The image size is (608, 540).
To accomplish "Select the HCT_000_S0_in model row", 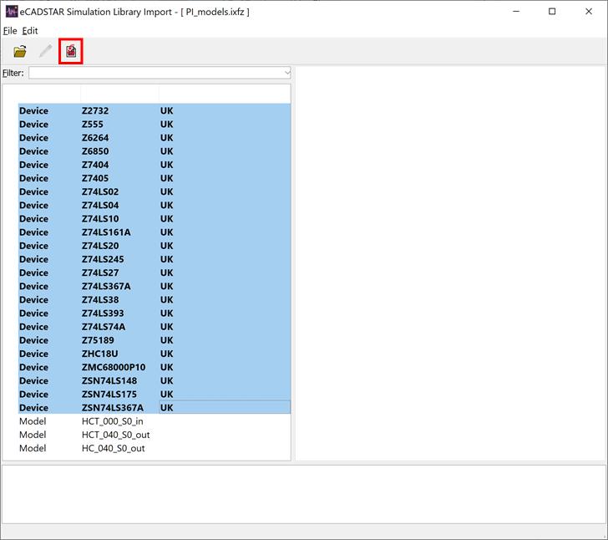I will click(x=155, y=421).
